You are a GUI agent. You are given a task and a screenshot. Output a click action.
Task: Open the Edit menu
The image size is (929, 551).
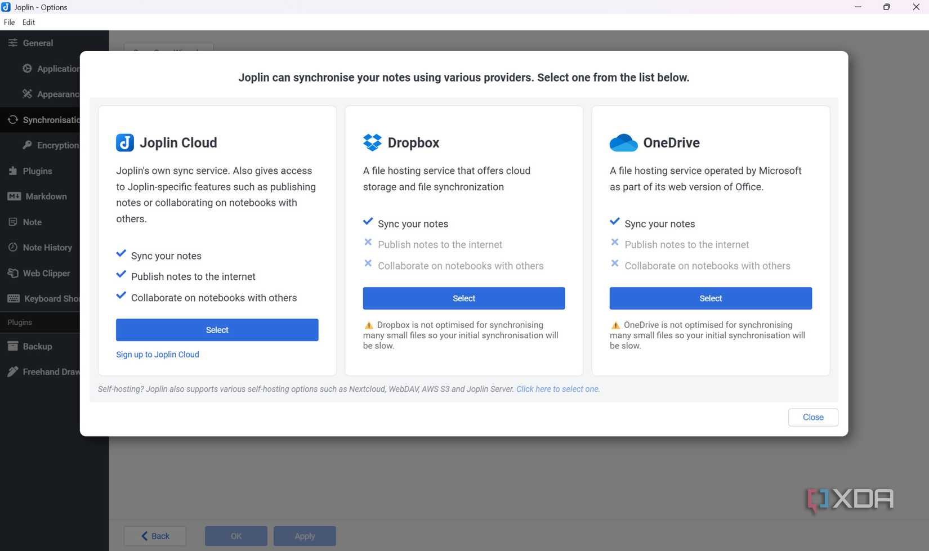28,22
